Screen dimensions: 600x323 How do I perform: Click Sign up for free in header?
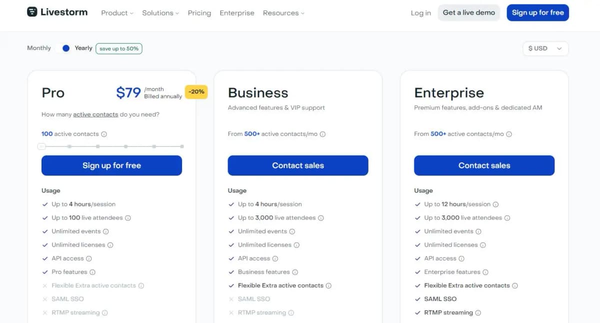(538, 12)
